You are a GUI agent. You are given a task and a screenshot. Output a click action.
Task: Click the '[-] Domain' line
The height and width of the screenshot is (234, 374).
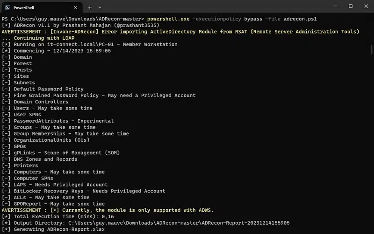(x=17, y=57)
